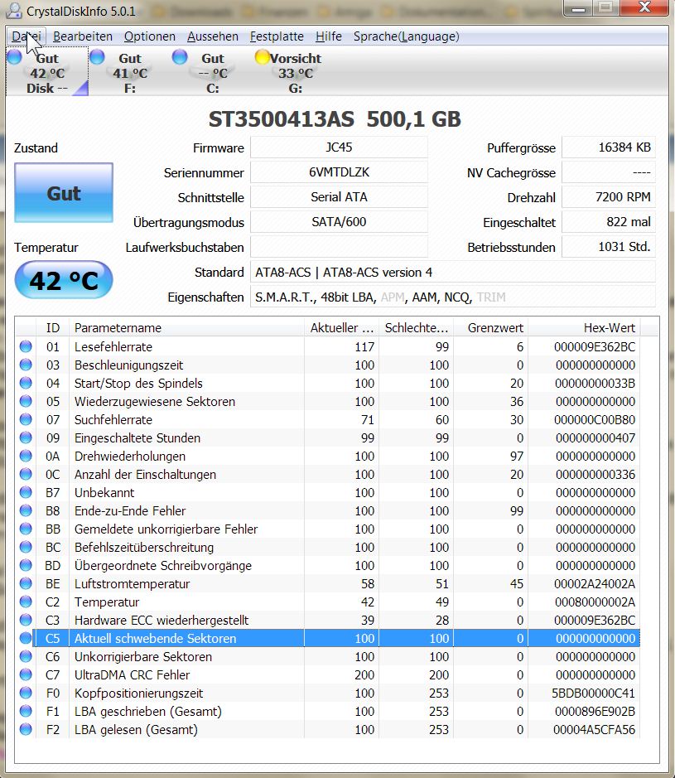Click the Aktueller column header
Viewport: 675px width, 778px height.
[x=342, y=327]
